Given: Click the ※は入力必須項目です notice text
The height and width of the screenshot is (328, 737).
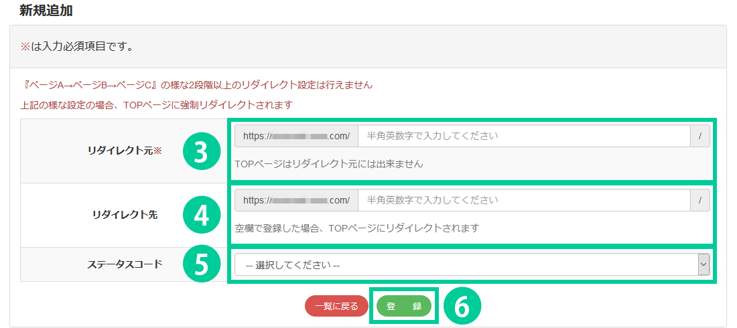Looking at the screenshot, I should (x=76, y=47).
